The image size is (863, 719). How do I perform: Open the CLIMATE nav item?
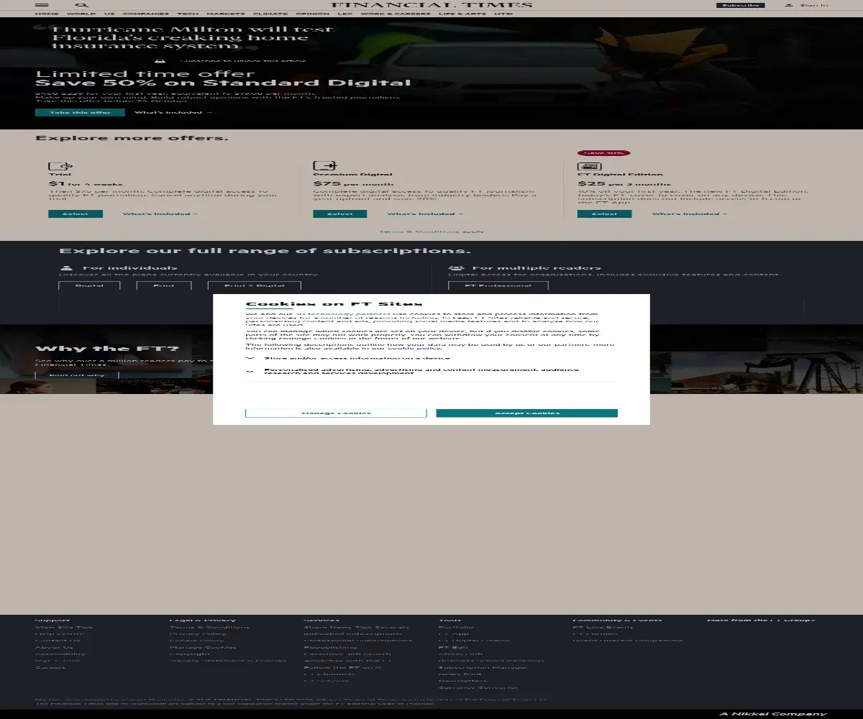[x=270, y=14]
